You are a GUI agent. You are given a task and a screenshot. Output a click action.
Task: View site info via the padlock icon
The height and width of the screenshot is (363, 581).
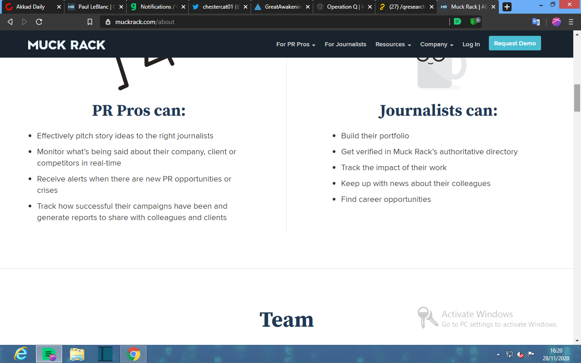[108, 22]
